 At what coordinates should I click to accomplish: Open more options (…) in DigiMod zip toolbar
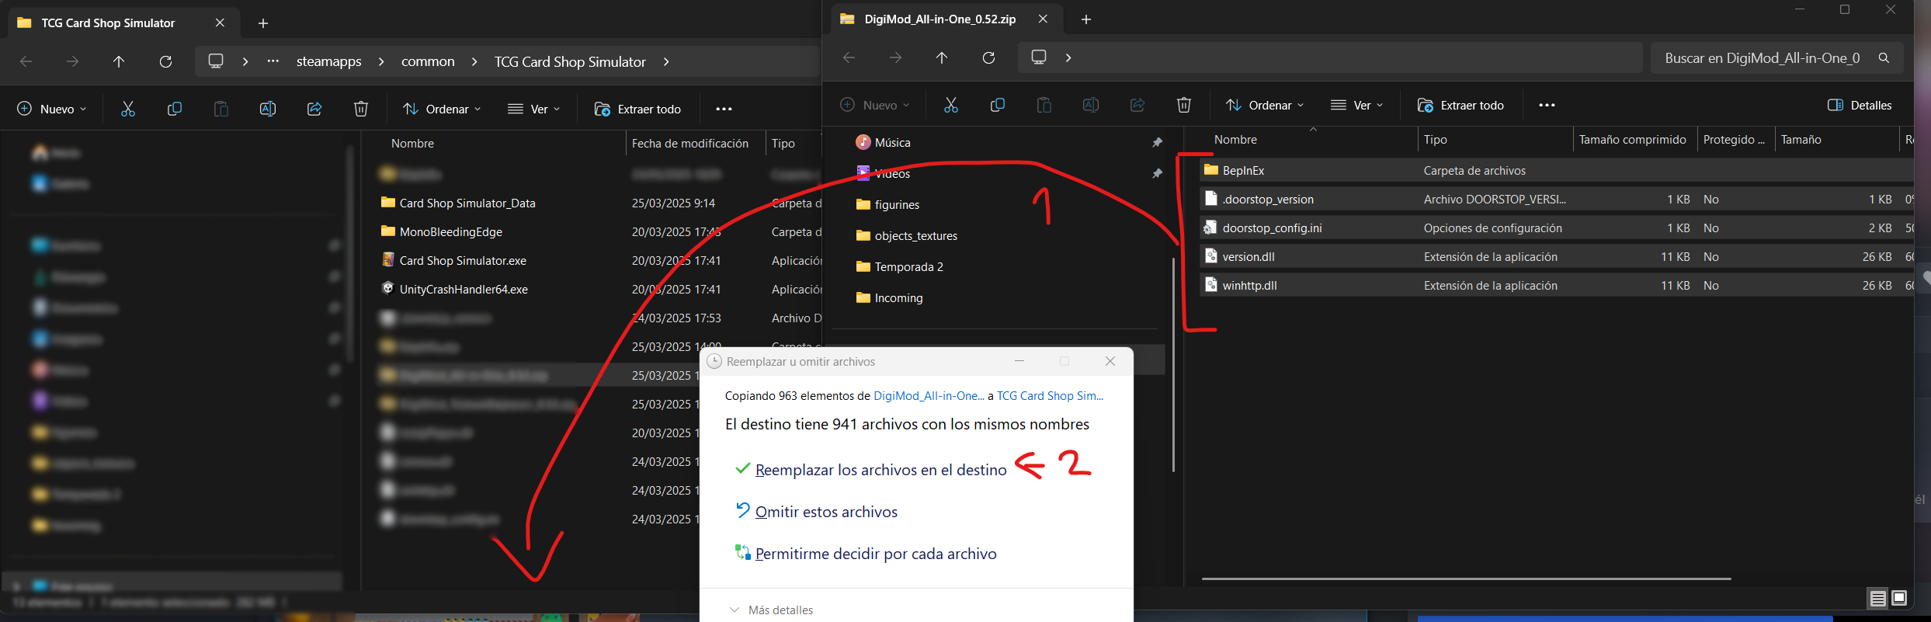[x=1547, y=105]
